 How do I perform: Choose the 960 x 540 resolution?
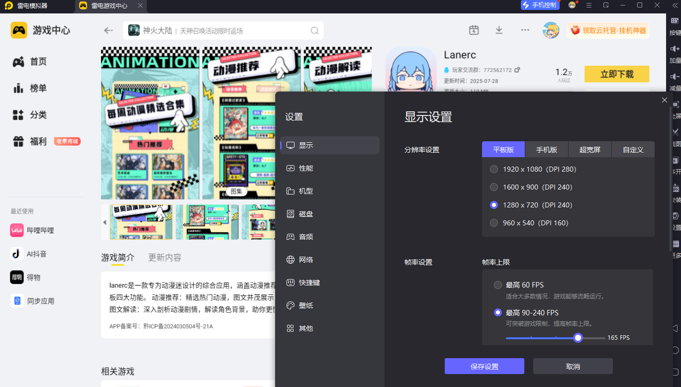coord(494,223)
